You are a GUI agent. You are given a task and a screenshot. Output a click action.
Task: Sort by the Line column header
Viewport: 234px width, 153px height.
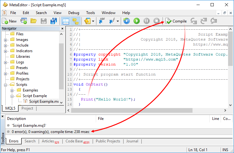[x=215, y=119]
